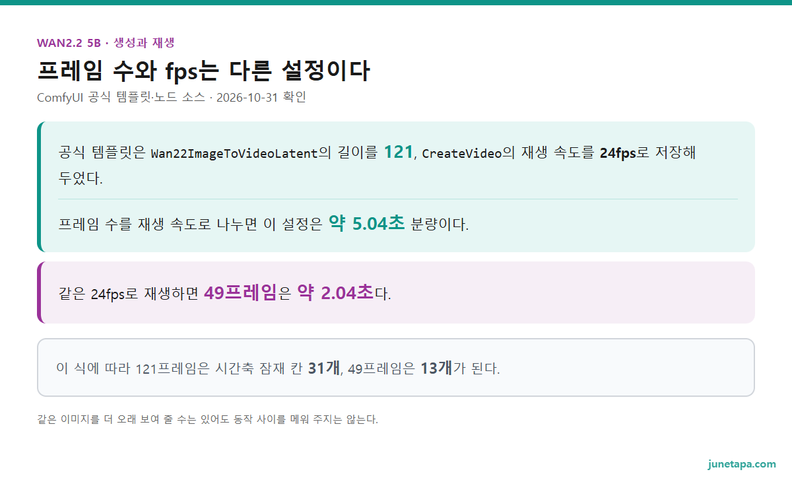
Task: Click the text '이 식에 따라 121프레임은'
Action: point(133,368)
